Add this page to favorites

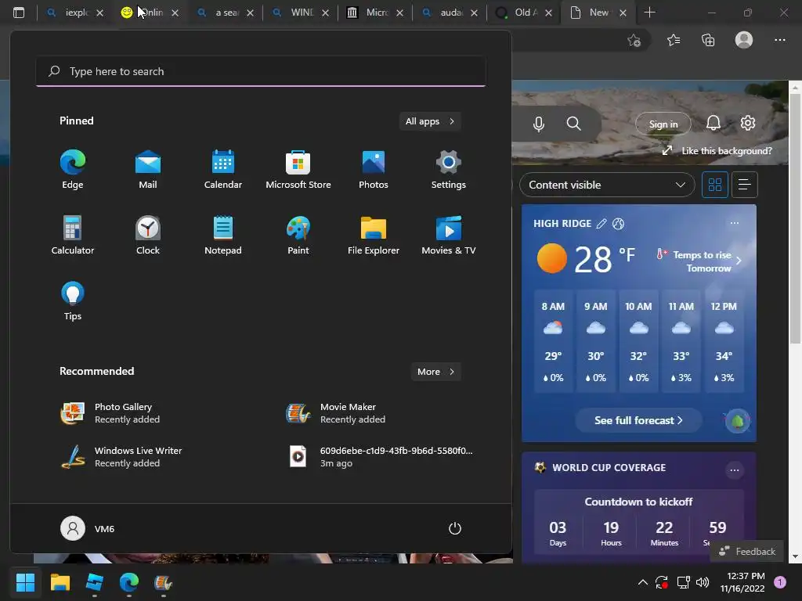click(x=634, y=41)
